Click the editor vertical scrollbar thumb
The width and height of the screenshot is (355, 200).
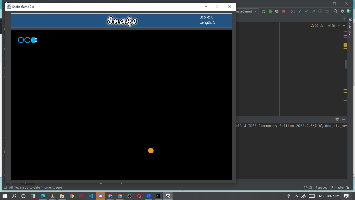click(346, 64)
